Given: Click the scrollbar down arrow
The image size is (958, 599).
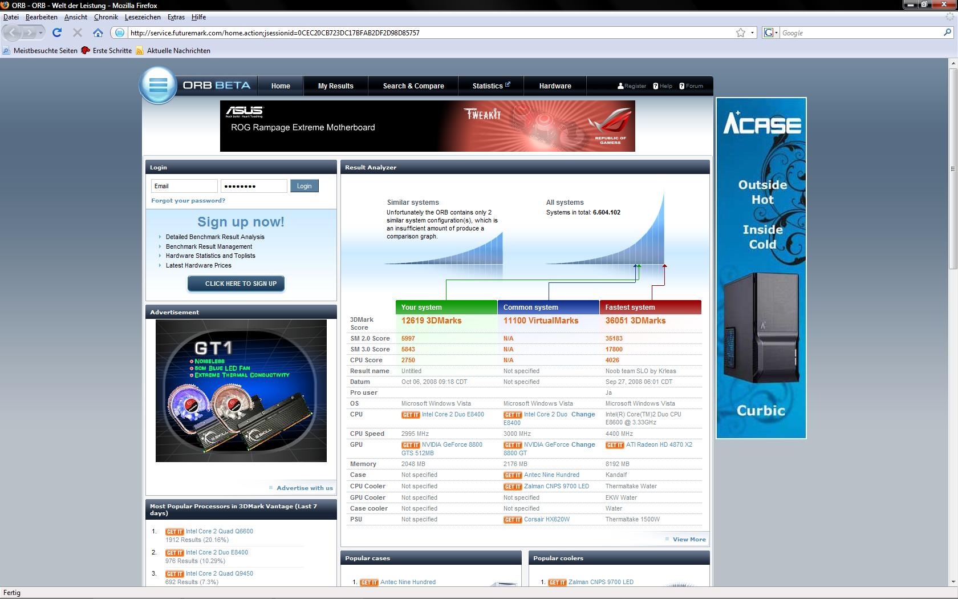Looking at the screenshot, I should click(x=952, y=582).
